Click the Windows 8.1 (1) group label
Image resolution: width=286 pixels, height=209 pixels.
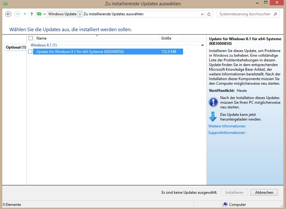click(x=44, y=45)
